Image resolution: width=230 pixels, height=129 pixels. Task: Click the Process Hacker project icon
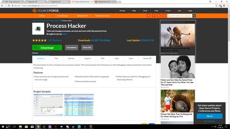tap(38, 29)
